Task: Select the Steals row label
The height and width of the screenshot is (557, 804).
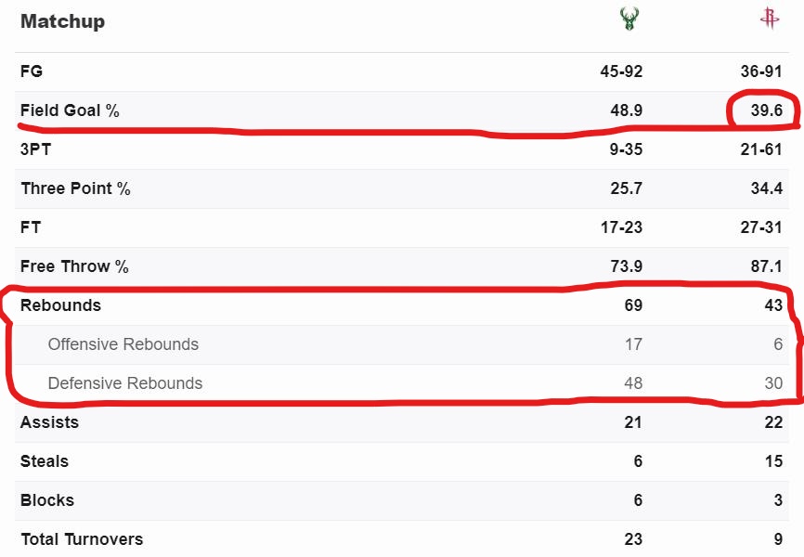Action: click(45, 461)
